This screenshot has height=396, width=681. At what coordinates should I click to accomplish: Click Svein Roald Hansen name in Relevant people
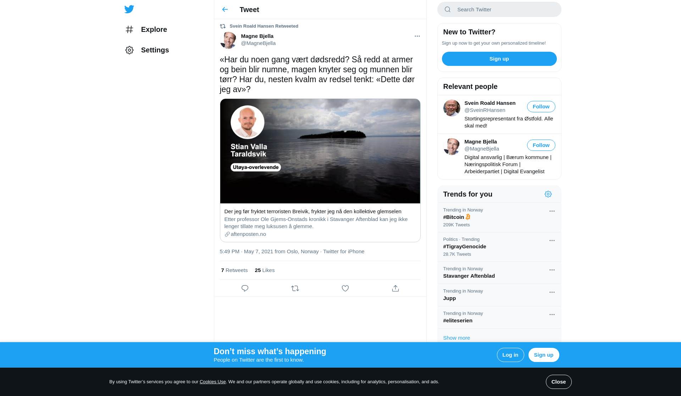pyautogui.click(x=490, y=103)
